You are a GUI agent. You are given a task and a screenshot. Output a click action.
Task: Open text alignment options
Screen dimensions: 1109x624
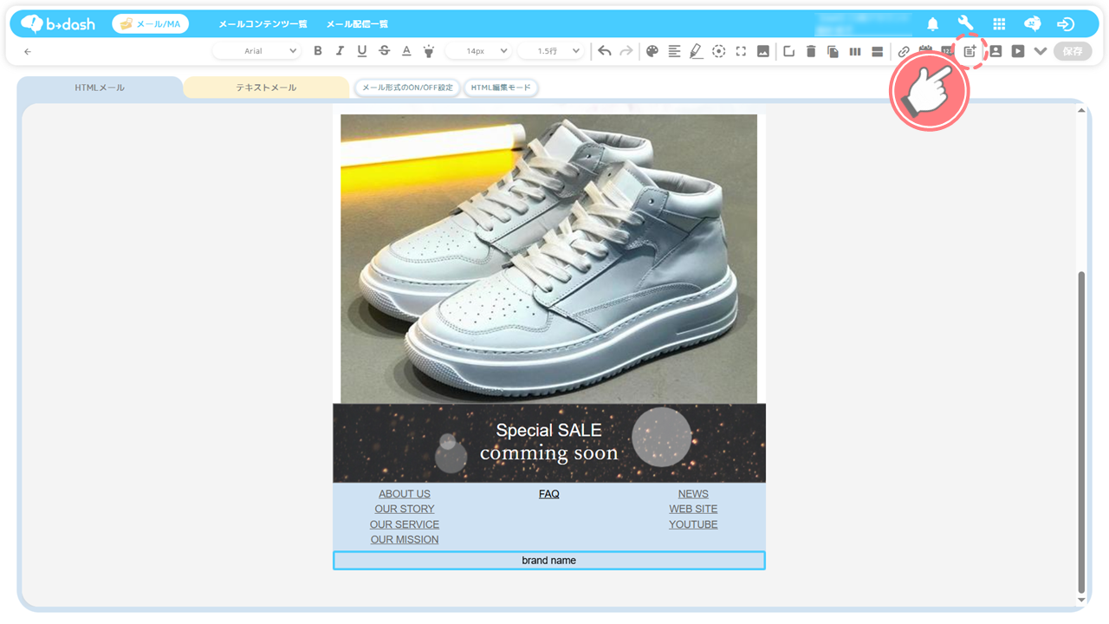pyautogui.click(x=674, y=51)
